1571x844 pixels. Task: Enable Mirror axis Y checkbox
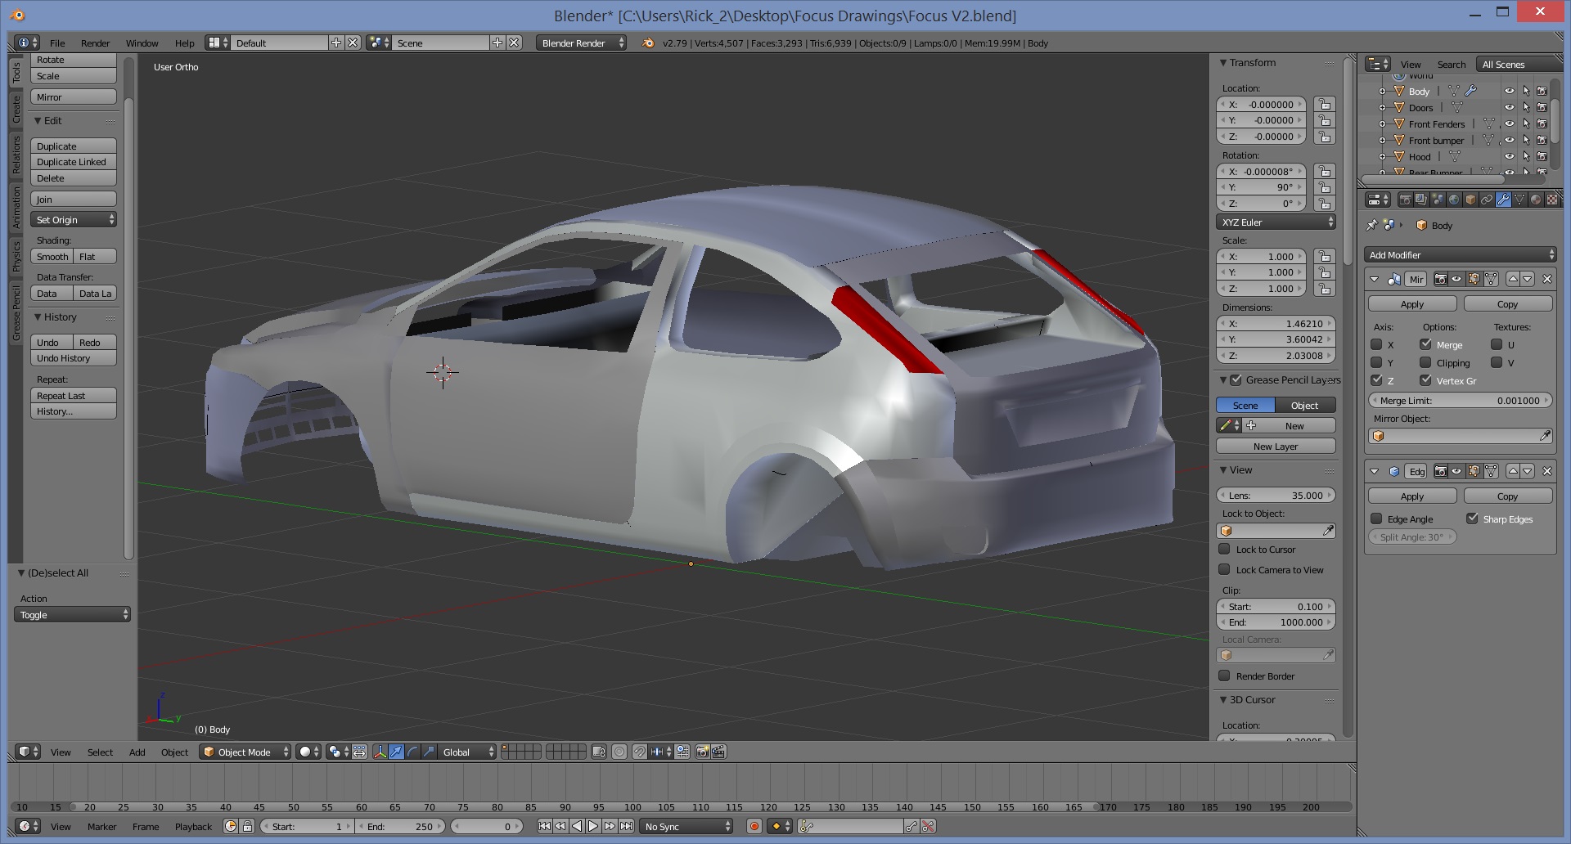pyautogui.click(x=1376, y=362)
